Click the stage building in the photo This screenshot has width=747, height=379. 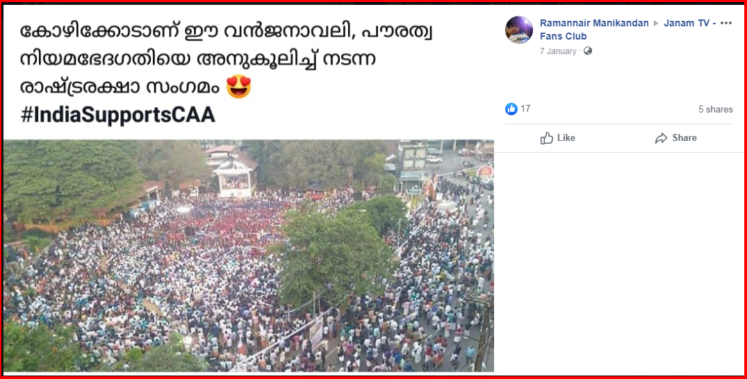(x=234, y=177)
